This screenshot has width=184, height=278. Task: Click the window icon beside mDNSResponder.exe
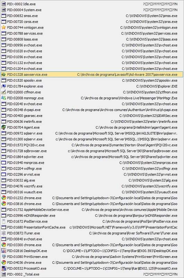click(3, 215)
